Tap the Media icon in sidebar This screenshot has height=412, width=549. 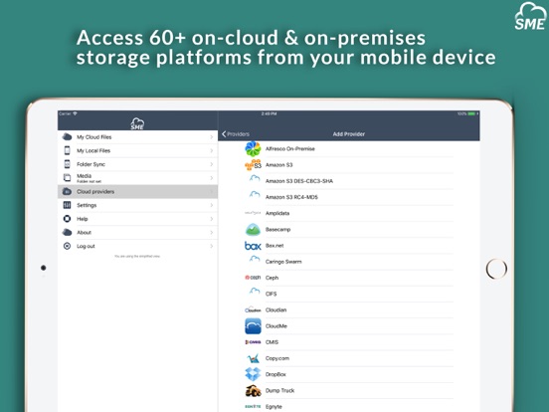67,177
